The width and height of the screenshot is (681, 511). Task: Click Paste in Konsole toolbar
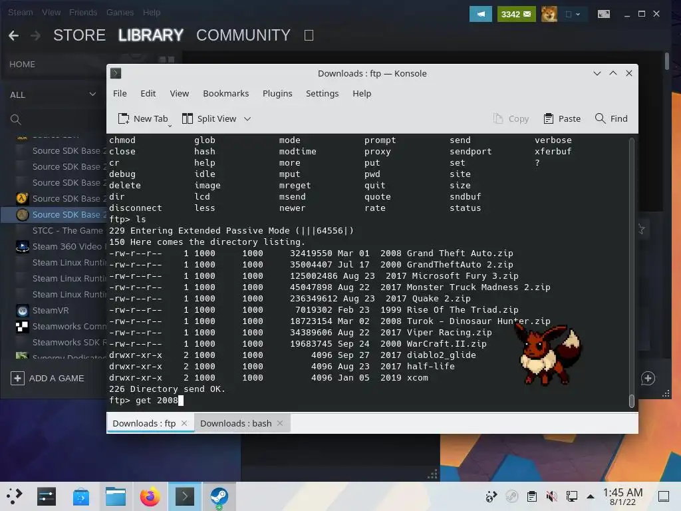pyautogui.click(x=562, y=118)
